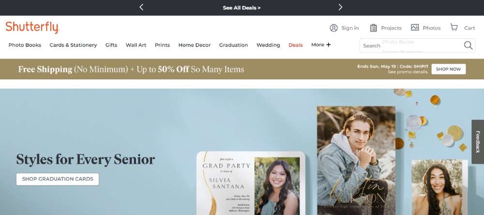
Task: Open the Photos picture icon
Action: click(415, 28)
